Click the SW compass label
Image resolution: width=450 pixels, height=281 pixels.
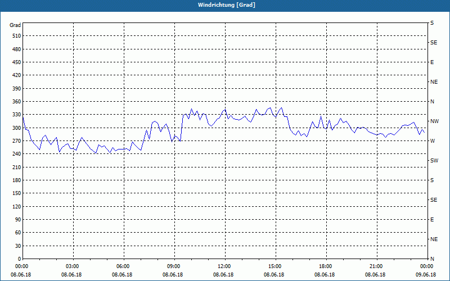[434, 161]
